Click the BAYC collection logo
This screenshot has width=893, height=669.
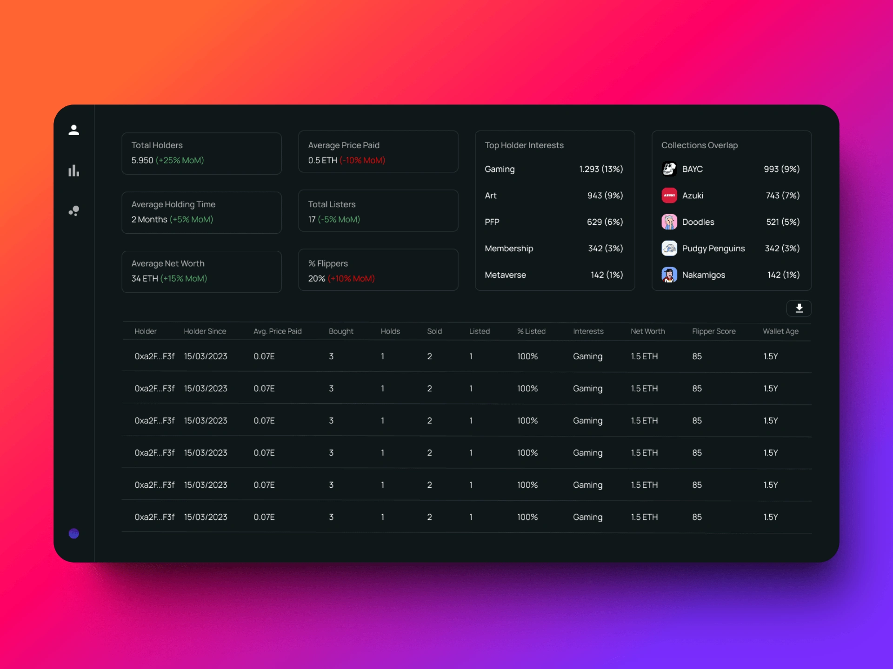[669, 169]
